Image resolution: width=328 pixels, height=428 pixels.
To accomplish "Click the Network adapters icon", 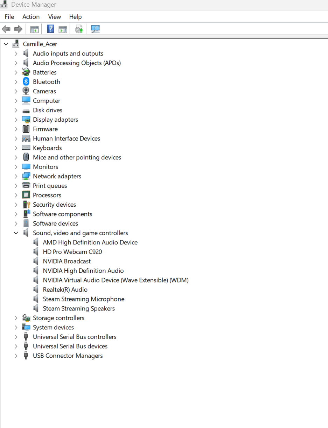I will pyautogui.click(x=26, y=176).
